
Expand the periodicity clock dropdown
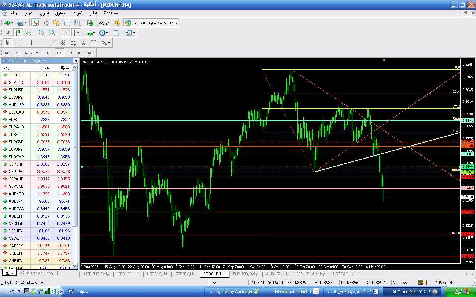pyautogui.click(x=107, y=33)
